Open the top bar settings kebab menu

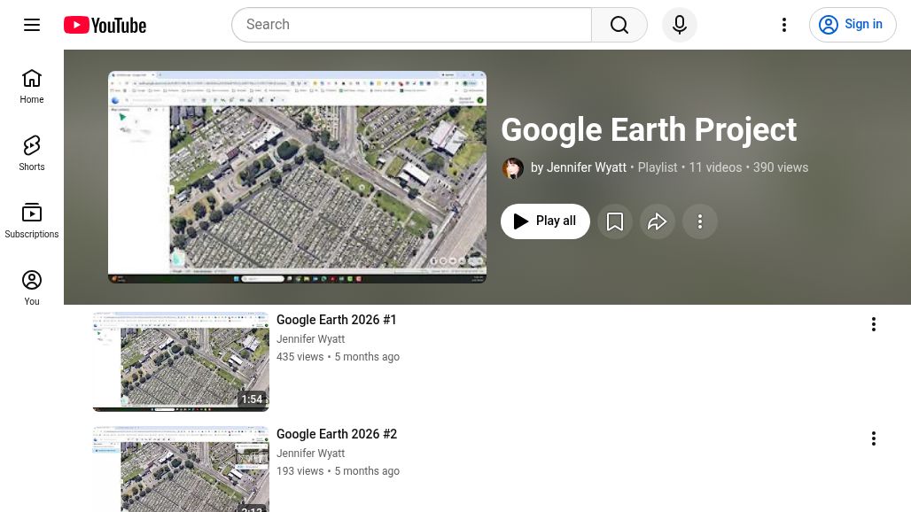(x=784, y=25)
